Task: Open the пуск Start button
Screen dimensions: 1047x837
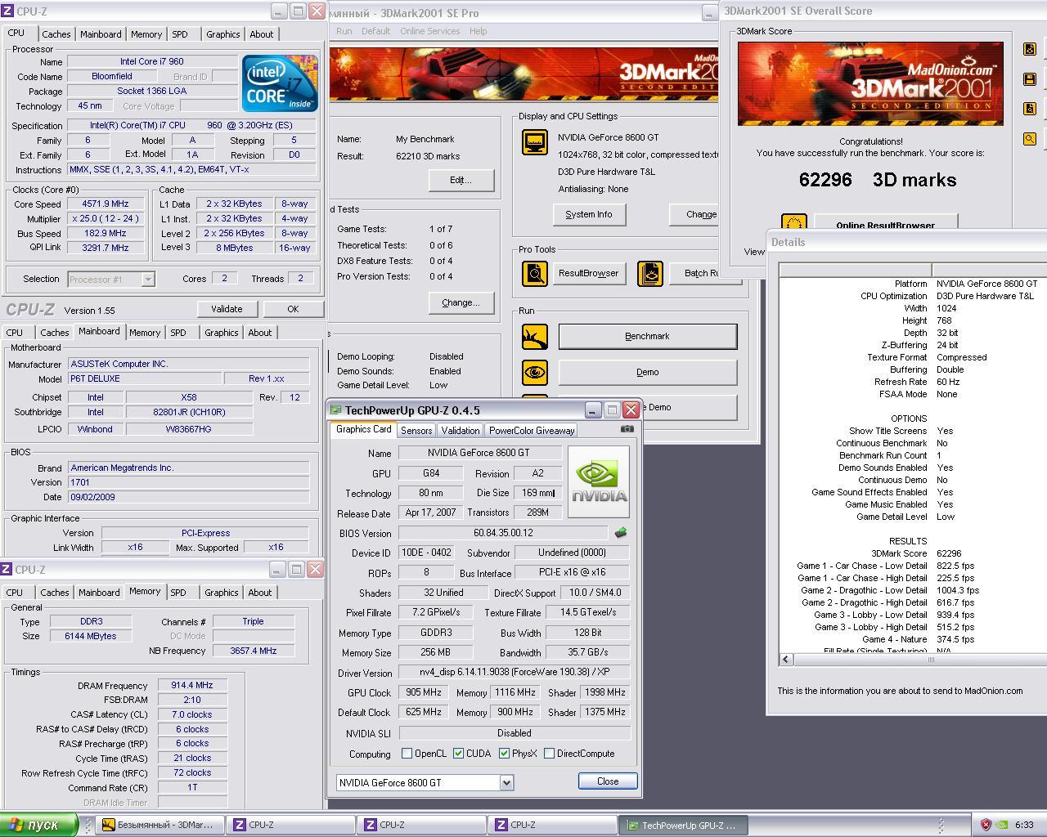Action: 38,825
